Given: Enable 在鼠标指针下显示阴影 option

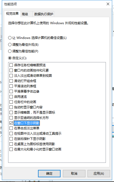Looking at the screenshot, I should [11, 139].
